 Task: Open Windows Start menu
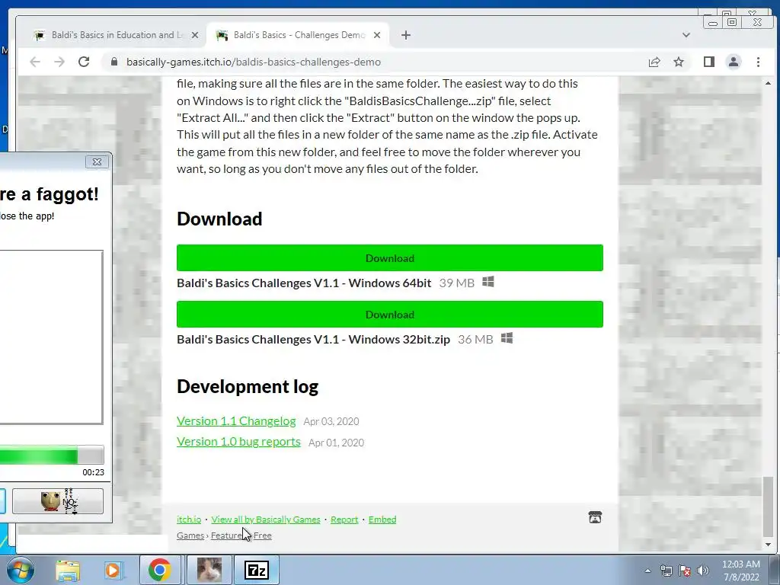(x=20, y=570)
